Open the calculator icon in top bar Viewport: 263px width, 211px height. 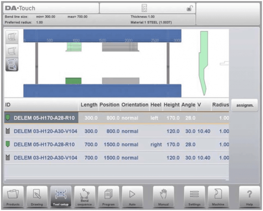(144, 8)
